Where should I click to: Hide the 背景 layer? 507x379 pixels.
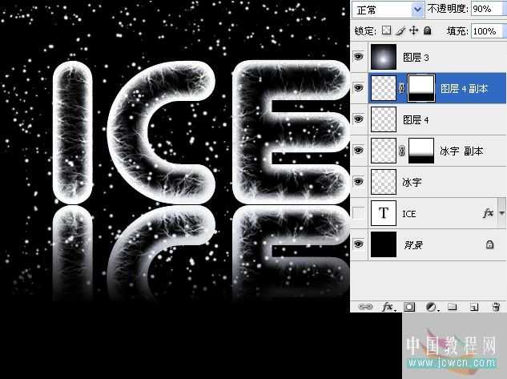[358, 244]
